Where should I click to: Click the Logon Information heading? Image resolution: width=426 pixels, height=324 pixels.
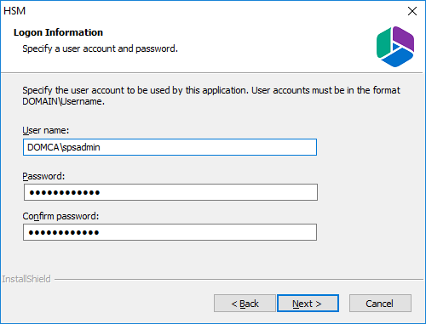pyautogui.click(x=58, y=32)
